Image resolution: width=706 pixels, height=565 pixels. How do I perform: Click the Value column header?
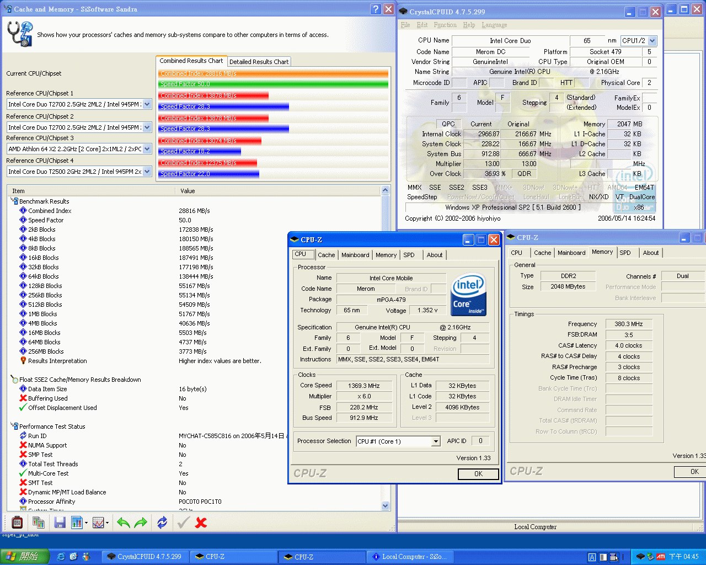[x=278, y=191]
